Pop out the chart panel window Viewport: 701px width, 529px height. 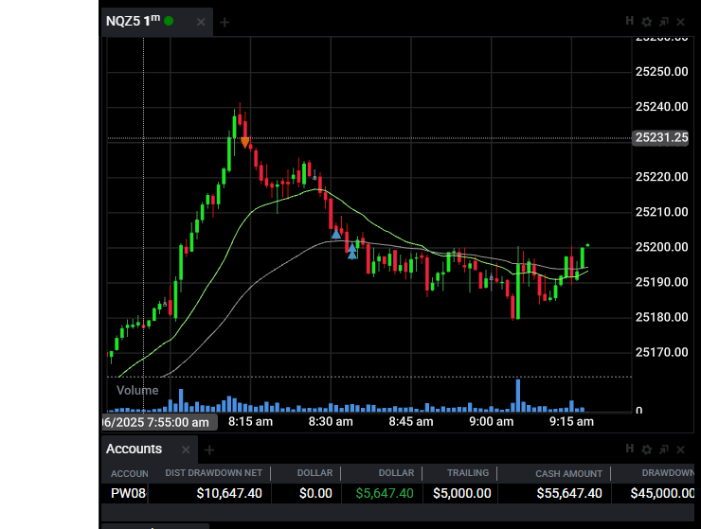pyautogui.click(x=664, y=22)
